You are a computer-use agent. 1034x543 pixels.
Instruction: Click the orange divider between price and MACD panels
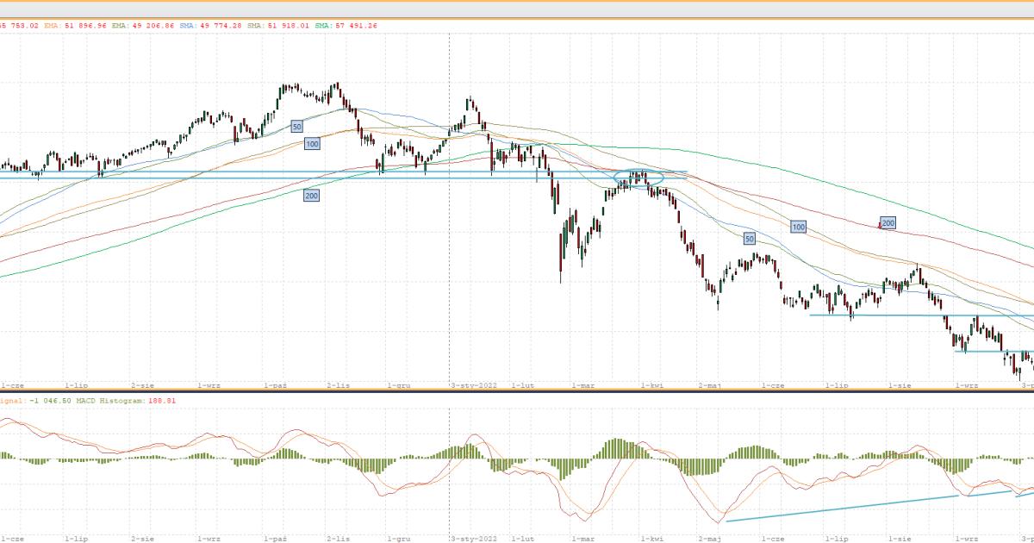[517, 392]
